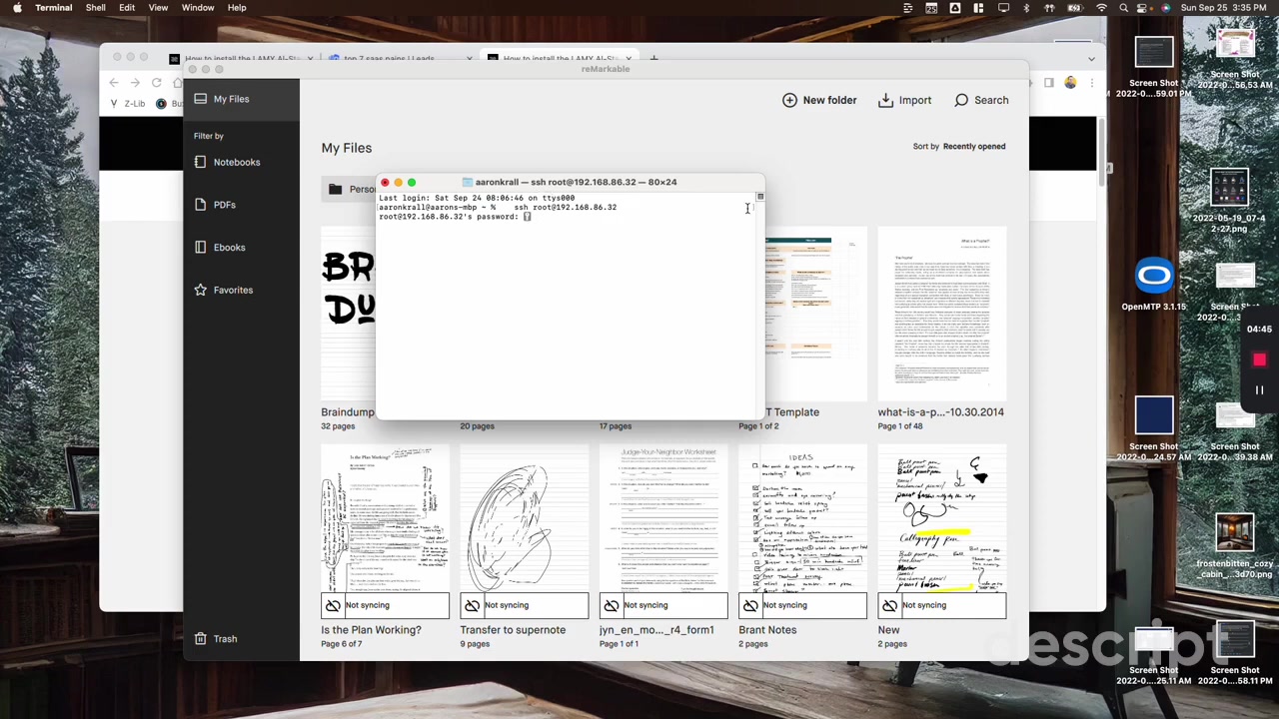
Task: Open browser profile avatar
Action: click(x=1070, y=83)
